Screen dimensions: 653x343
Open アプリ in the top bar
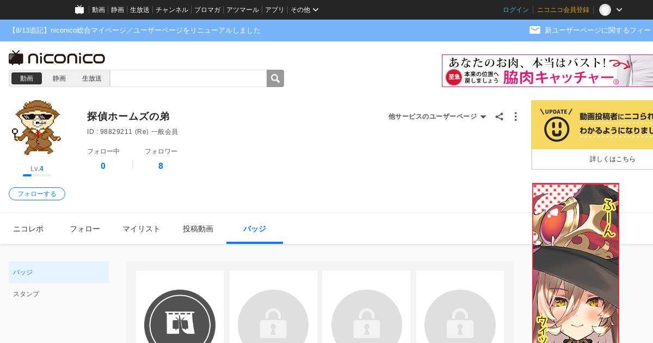click(x=275, y=10)
